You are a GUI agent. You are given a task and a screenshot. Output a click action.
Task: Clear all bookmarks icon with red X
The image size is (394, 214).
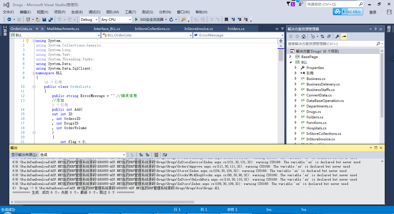(x=246, y=19)
